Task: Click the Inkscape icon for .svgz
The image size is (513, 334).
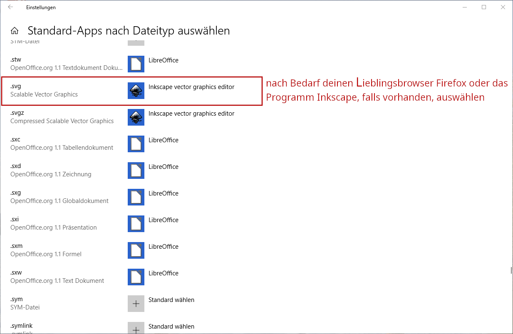Action: point(136,117)
